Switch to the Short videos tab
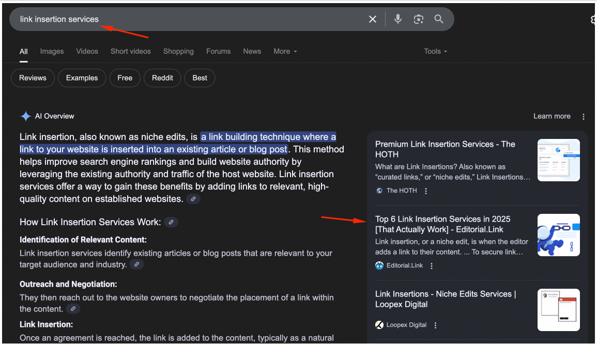 click(x=131, y=51)
